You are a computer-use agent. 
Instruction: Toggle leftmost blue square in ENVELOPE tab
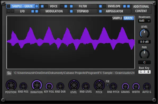coord(100,6)
